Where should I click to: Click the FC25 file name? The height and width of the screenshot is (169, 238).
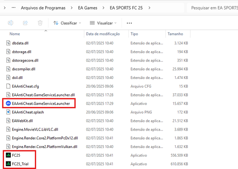coord(16,156)
